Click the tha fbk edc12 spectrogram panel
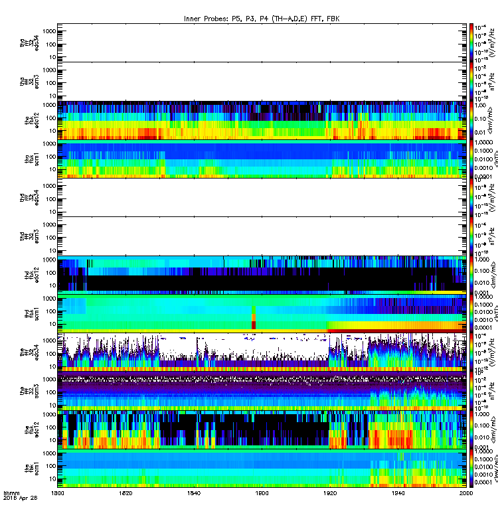498x531 pixels. (x=262, y=121)
